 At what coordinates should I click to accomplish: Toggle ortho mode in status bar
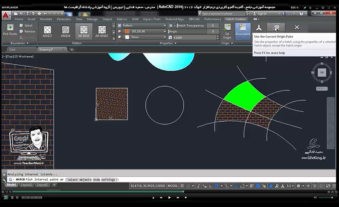coord(211,186)
